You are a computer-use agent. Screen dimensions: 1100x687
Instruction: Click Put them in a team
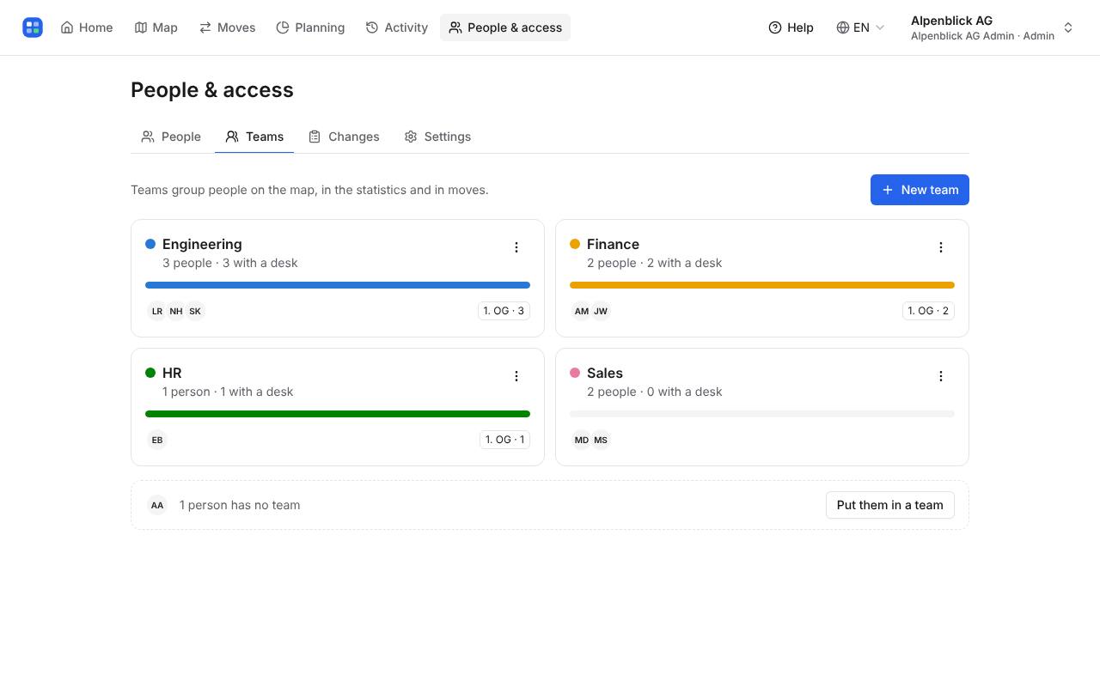tap(889, 505)
